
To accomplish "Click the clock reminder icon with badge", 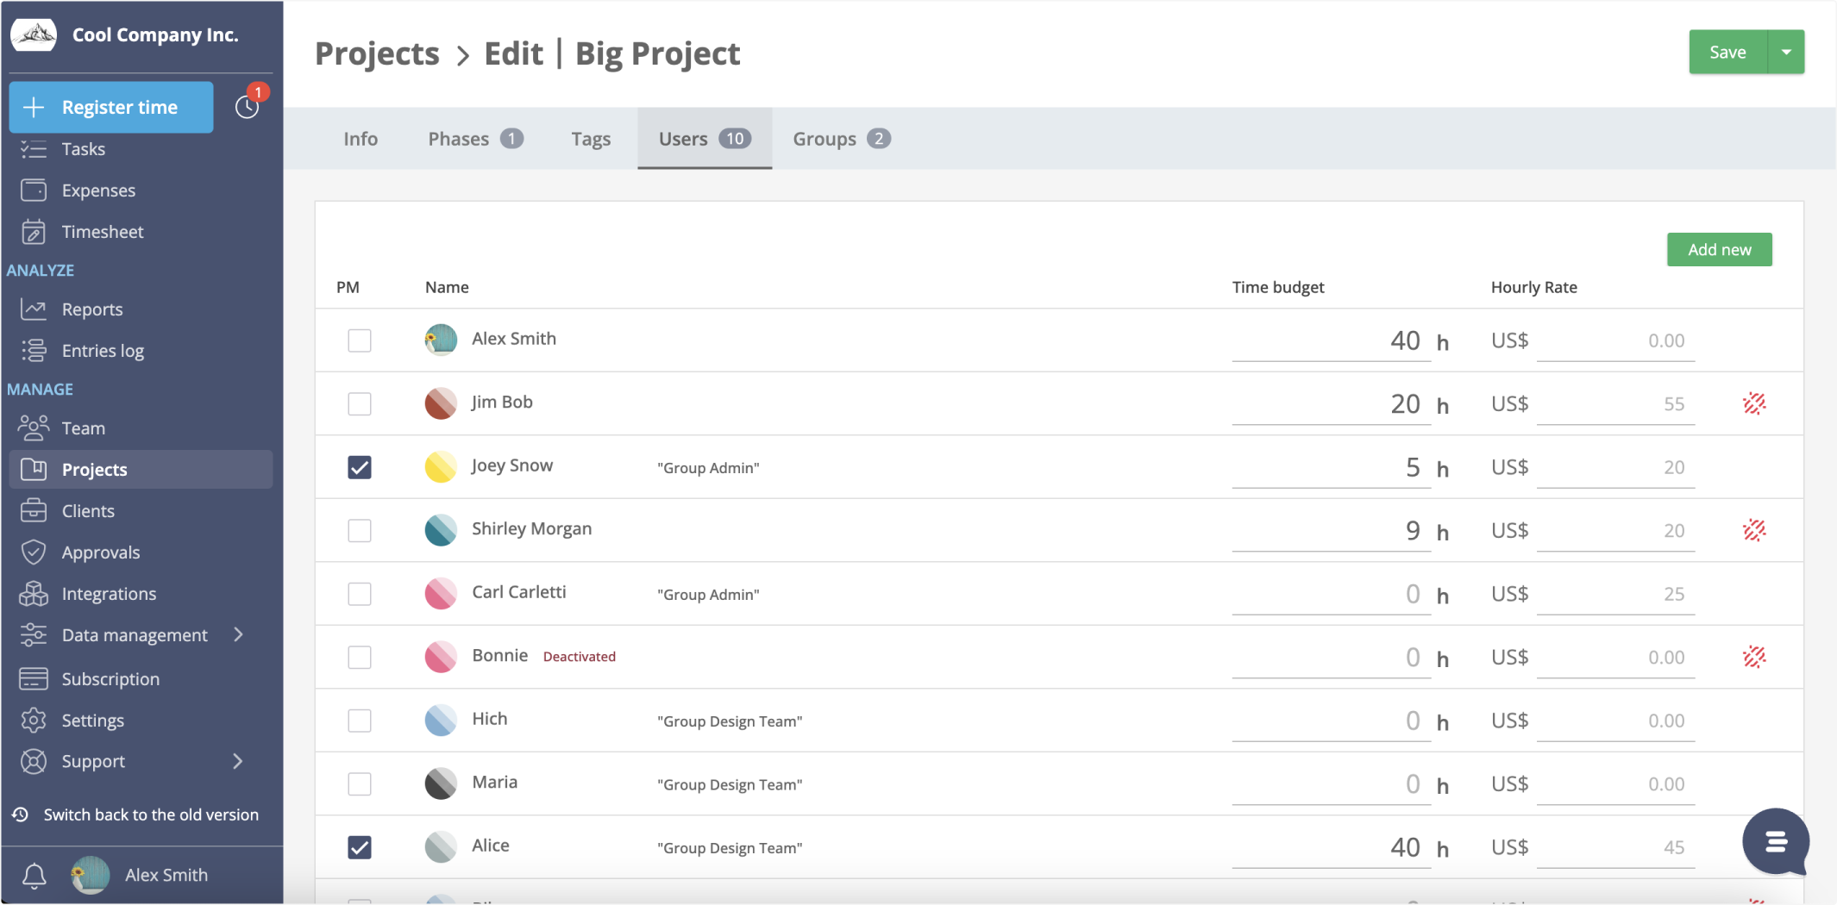I will pos(247,107).
